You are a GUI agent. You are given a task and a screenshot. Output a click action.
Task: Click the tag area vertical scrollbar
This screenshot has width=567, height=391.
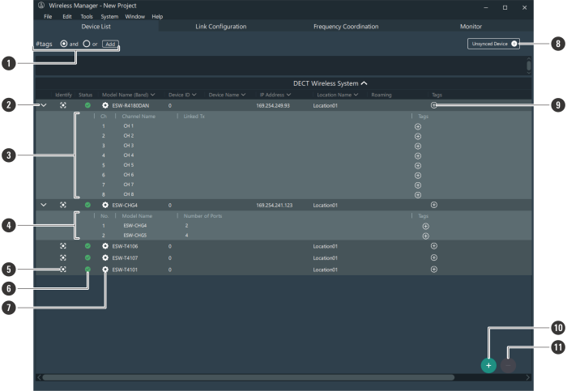529,66
